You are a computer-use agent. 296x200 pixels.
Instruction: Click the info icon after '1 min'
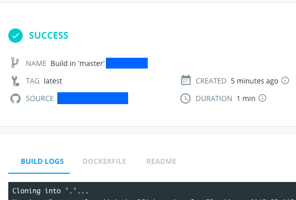pyautogui.click(x=262, y=98)
